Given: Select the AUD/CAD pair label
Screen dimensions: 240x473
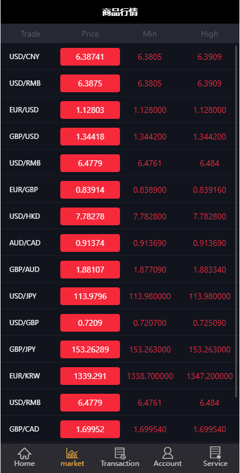Looking at the screenshot, I should [x=25, y=243].
